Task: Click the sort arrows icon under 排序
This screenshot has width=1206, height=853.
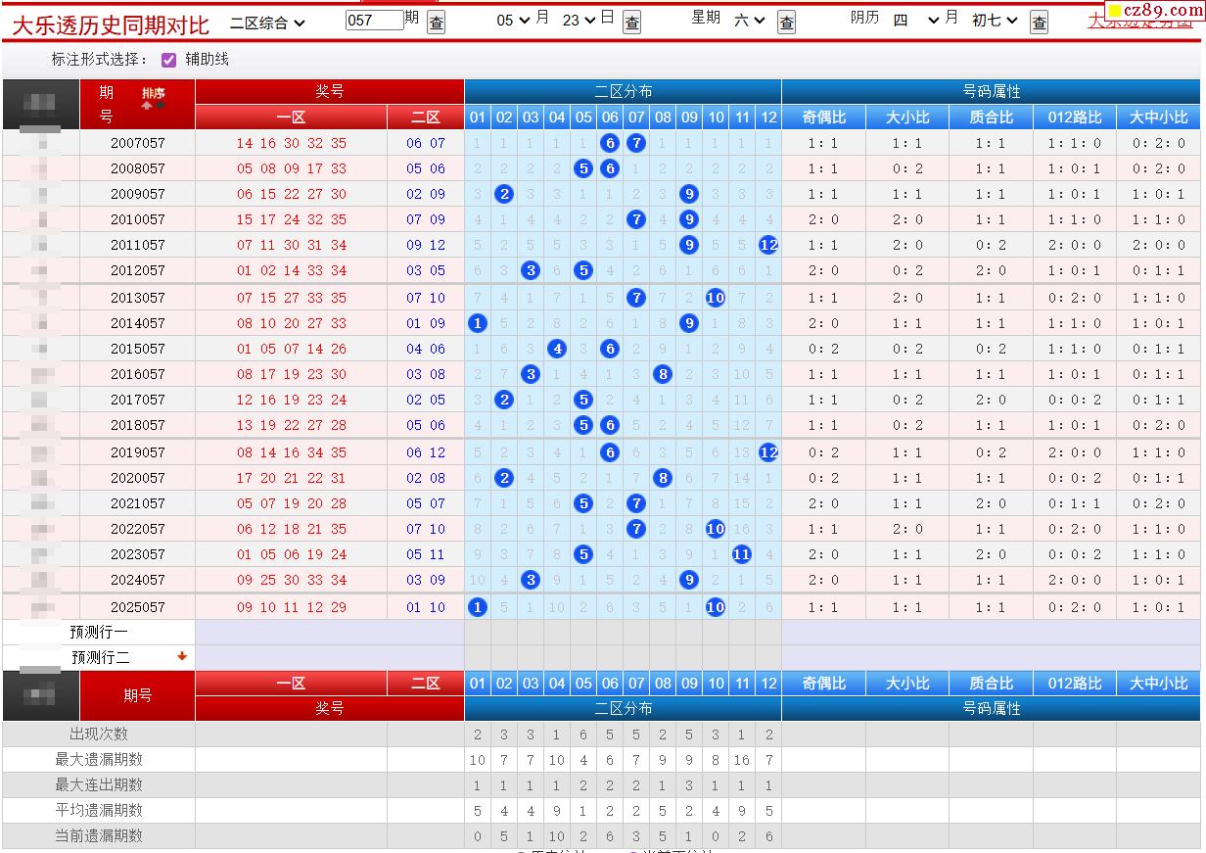Action: (x=154, y=105)
